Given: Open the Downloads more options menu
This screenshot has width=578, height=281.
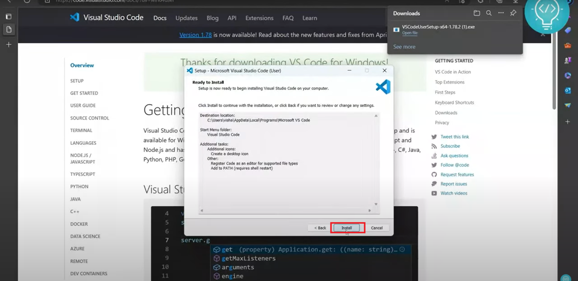Looking at the screenshot, I should (x=500, y=13).
